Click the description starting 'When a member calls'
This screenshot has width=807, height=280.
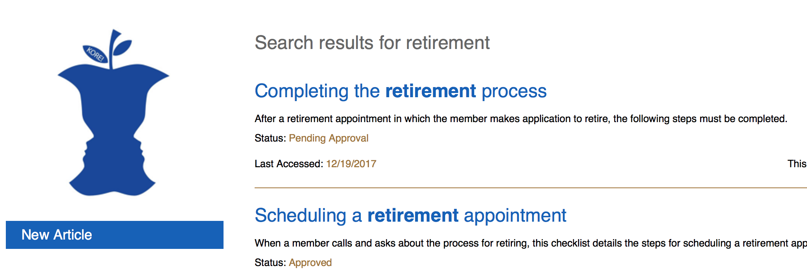pyautogui.click(x=531, y=243)
